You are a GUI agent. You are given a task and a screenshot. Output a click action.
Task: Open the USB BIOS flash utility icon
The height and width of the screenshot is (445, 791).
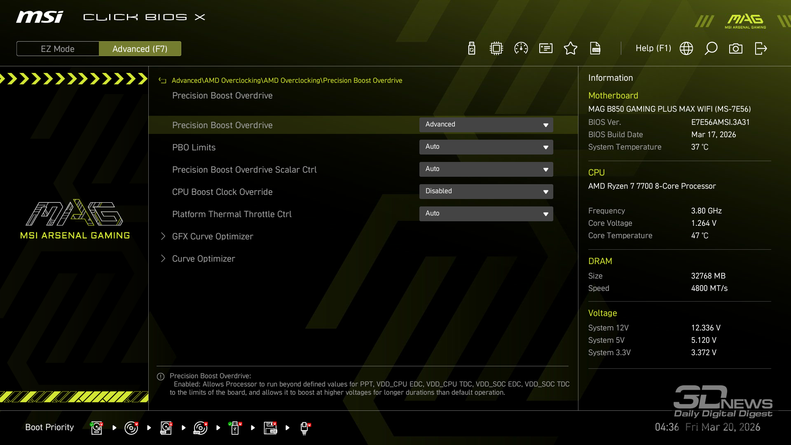[x=472, y=49]
